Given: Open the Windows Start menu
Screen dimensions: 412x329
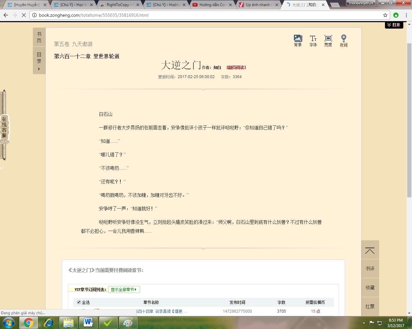Looking at the screenshot, I should click(9, 322).
